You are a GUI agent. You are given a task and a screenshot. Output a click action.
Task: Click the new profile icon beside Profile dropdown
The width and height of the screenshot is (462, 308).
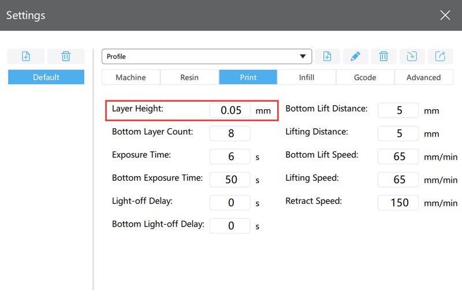[x=327, y=56]
